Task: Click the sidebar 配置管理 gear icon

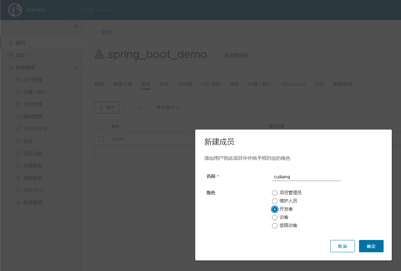Action: 18,202
